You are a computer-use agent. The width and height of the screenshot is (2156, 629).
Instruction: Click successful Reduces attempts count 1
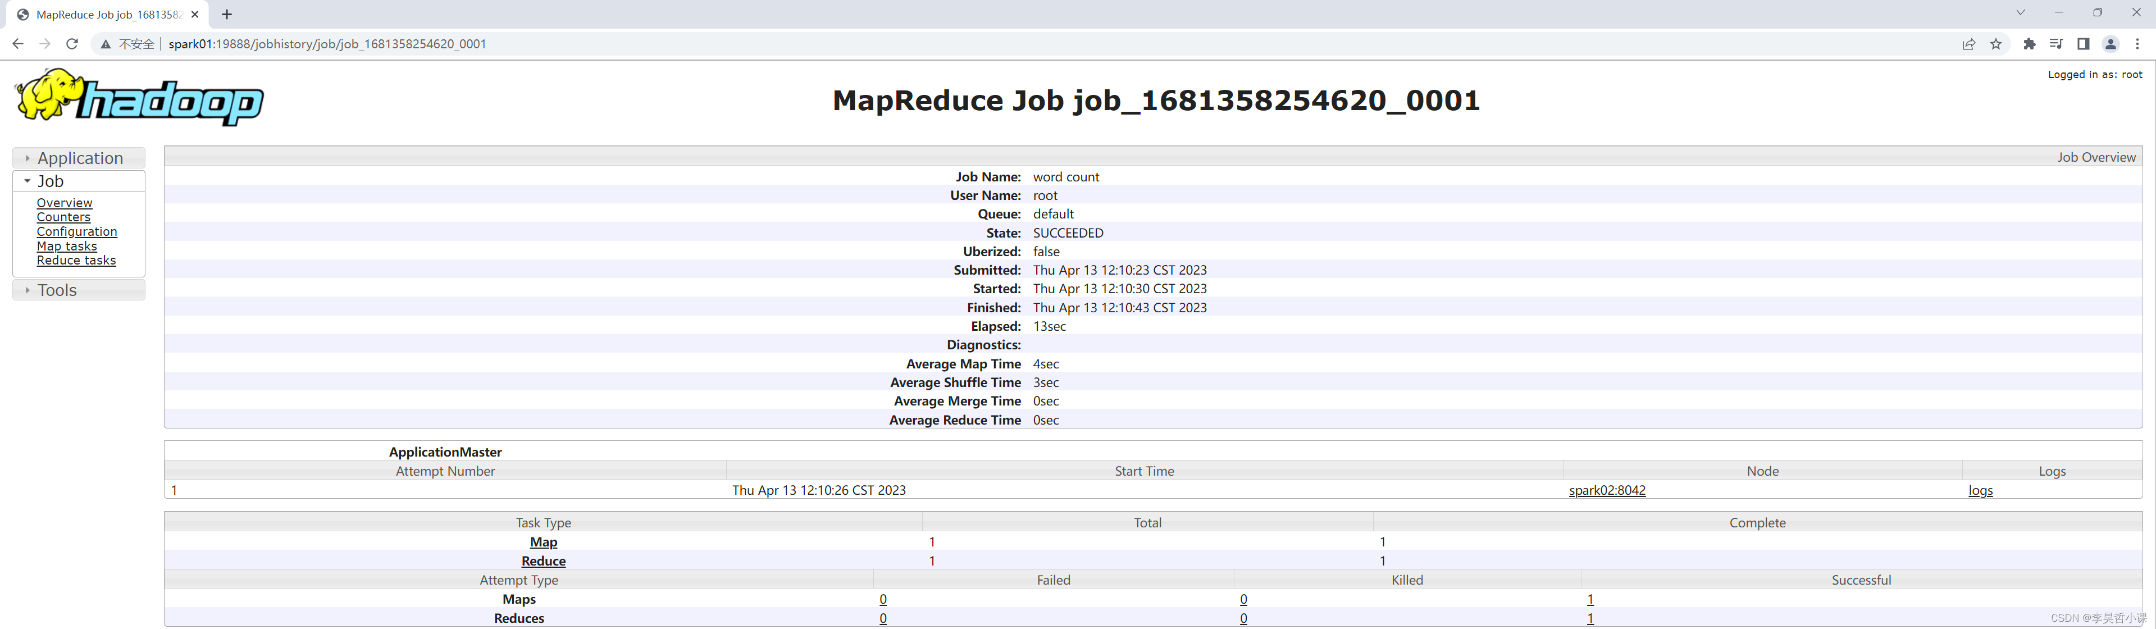tap(1590, 619)
